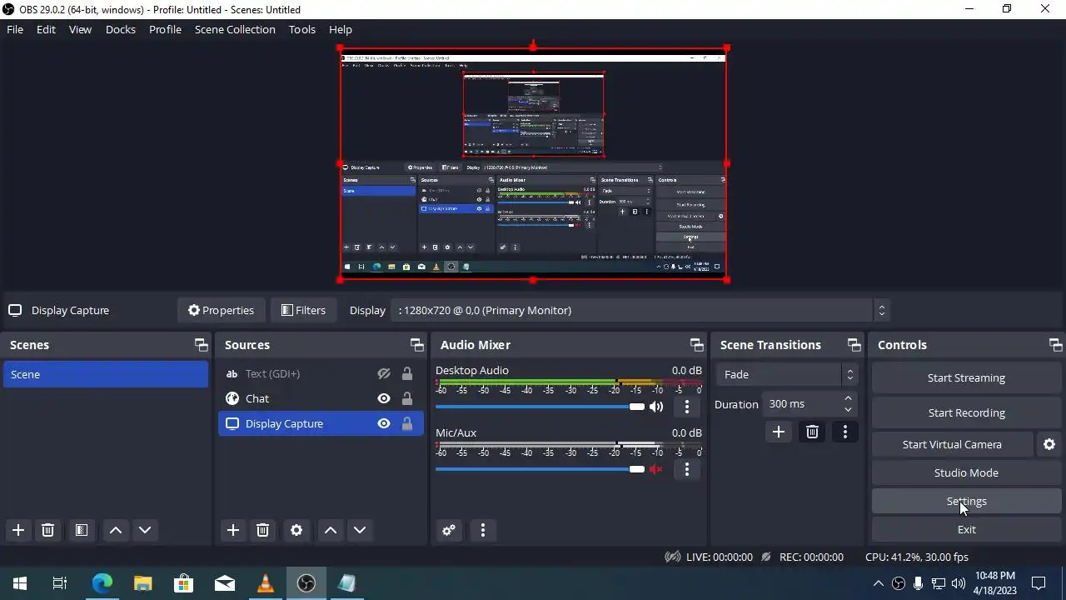Pop out the Scene Transitions dock

coord(854,345)
